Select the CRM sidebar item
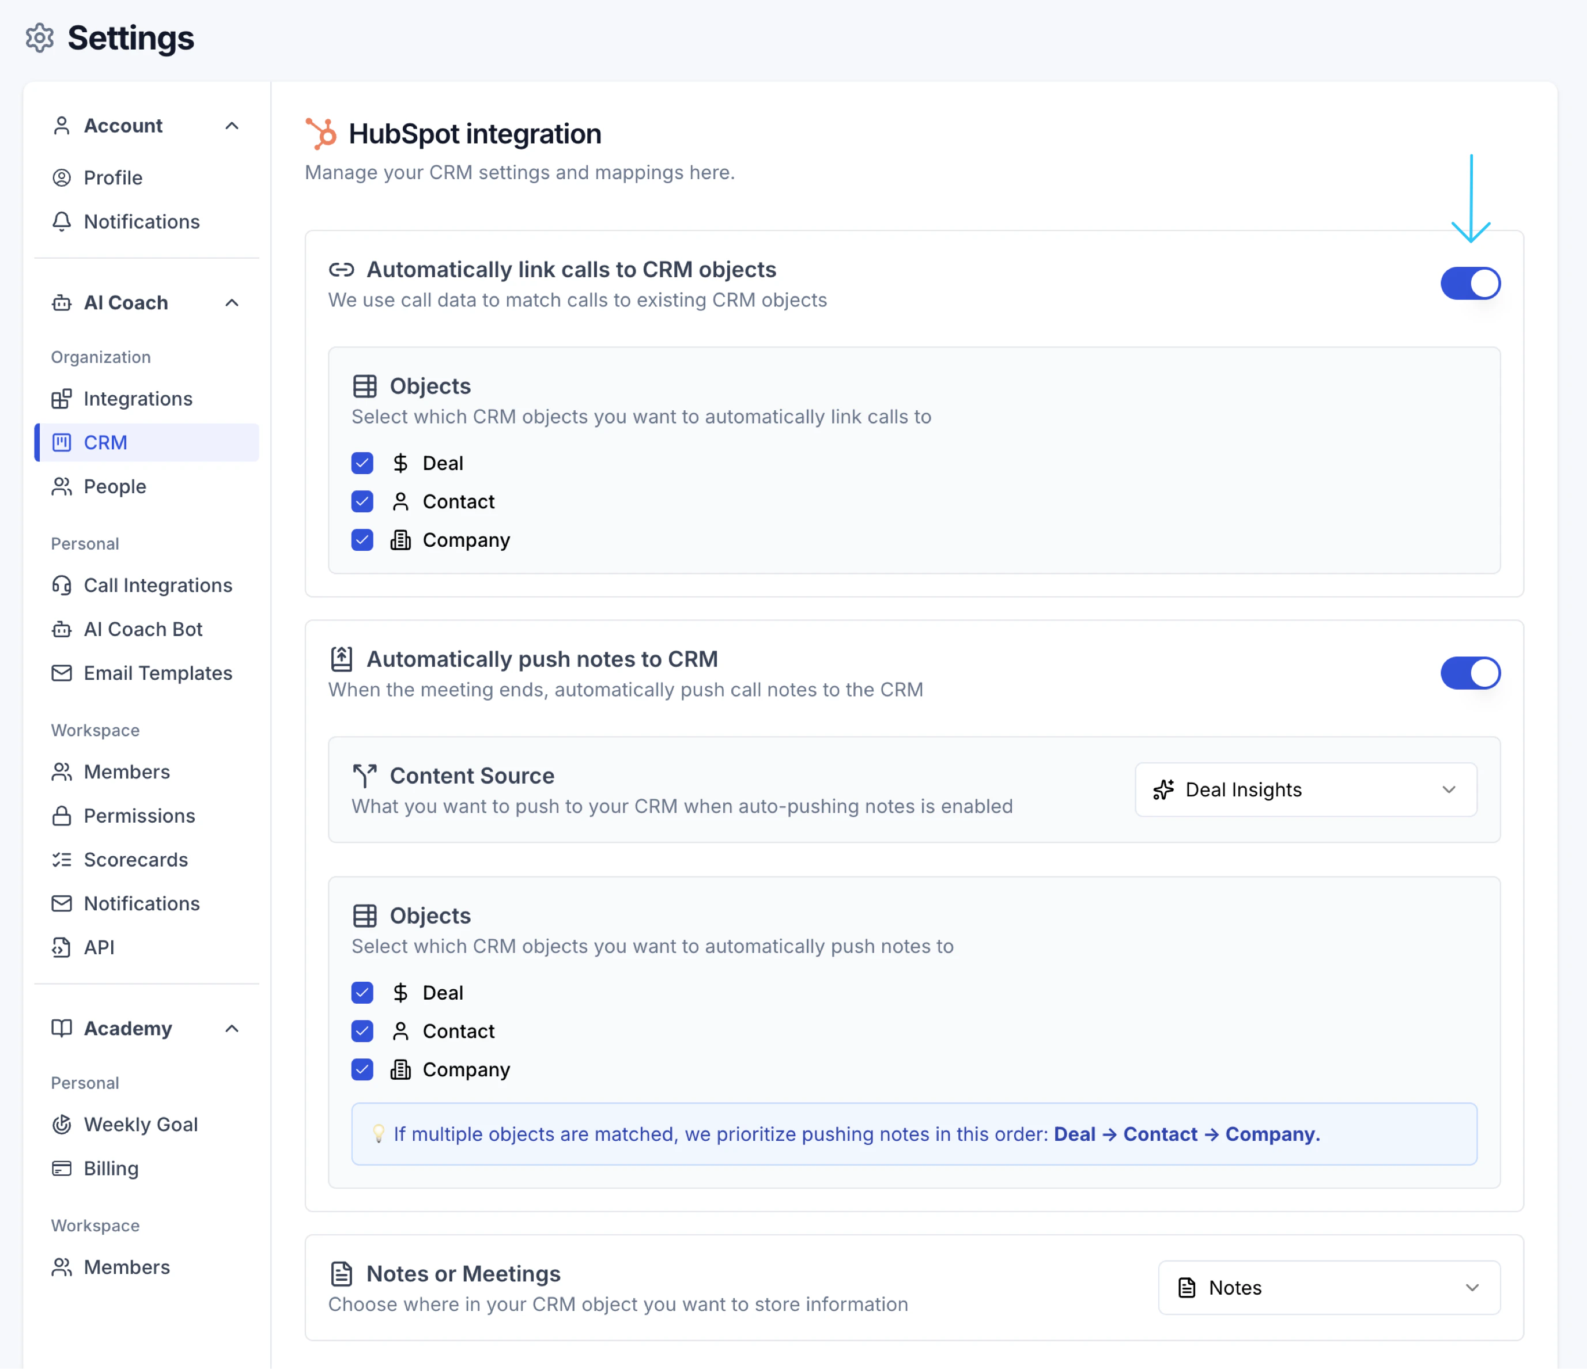The image size is (1587, 1369). [146, 443]
